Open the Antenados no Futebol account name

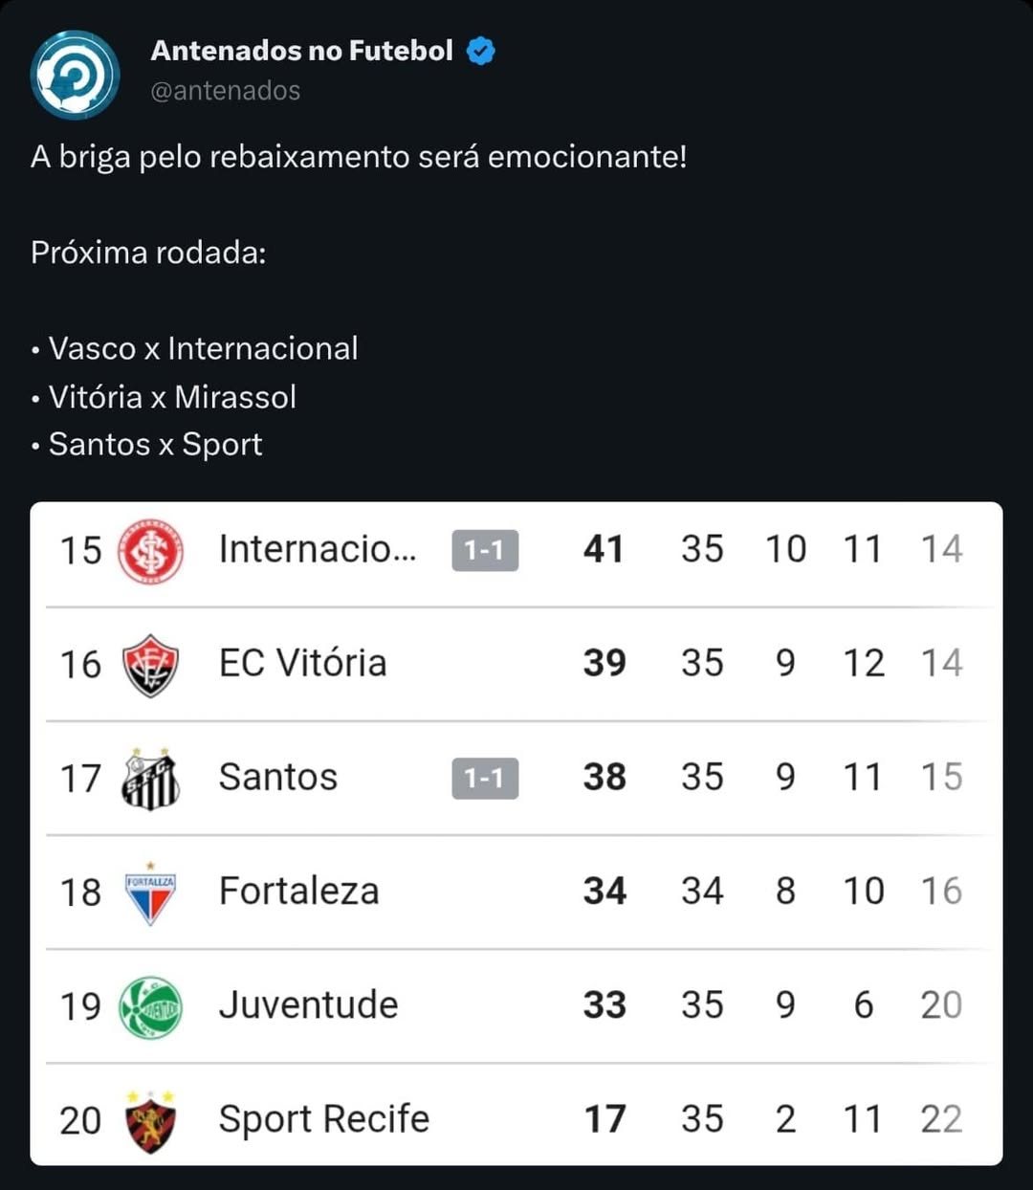click(x=301, y=51)
